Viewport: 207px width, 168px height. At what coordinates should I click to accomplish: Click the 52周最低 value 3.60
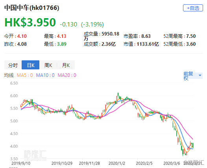point(191,44)
